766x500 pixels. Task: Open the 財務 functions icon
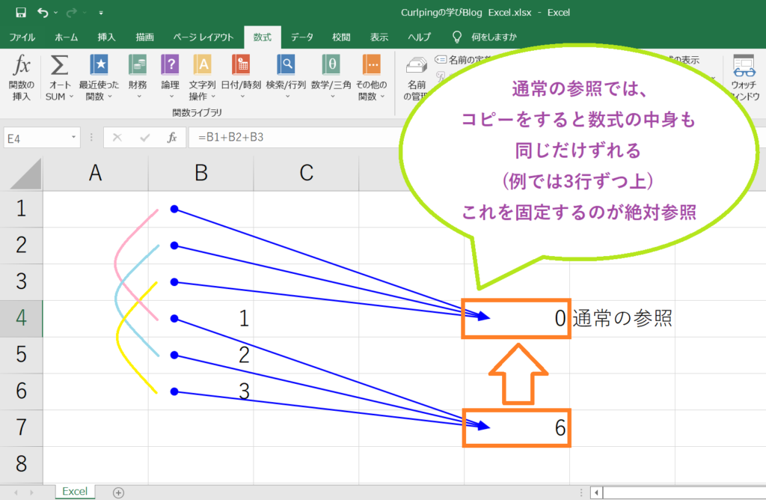pyautogui.click(x=138, y=65)
